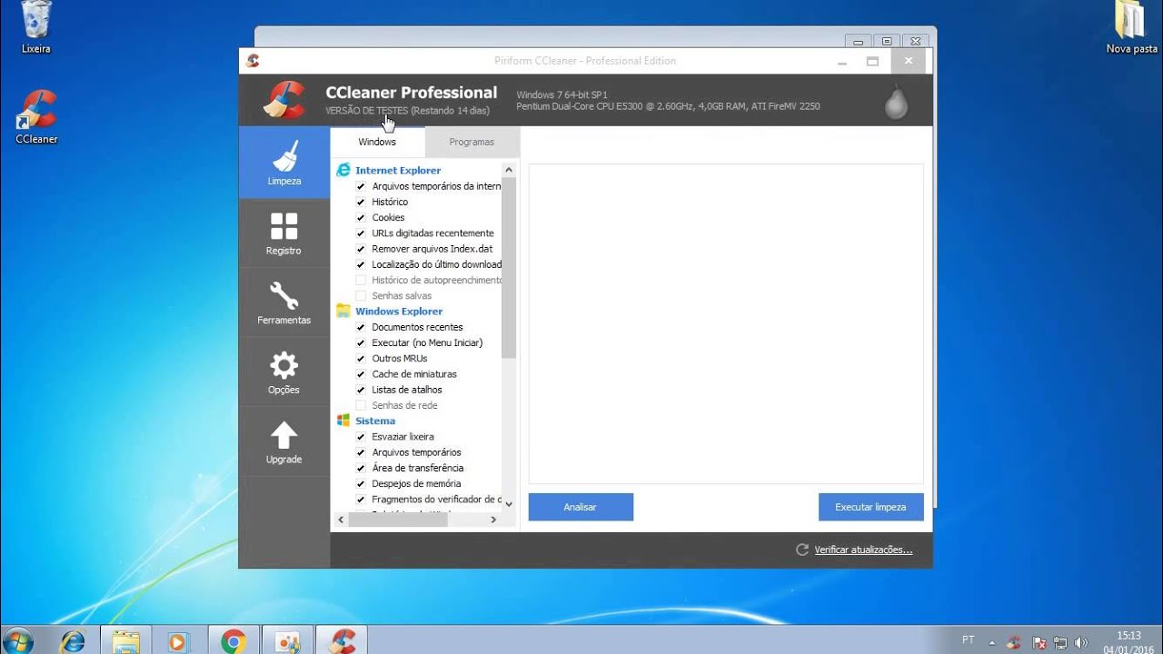Open the Ferramentas wrench section
Viewport: 1163px width, 654px height.
(x=284, y=302)
